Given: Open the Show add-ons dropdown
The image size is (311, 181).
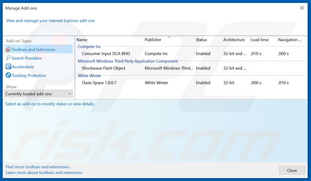Looking at the screenshot, I should point(39,94).
